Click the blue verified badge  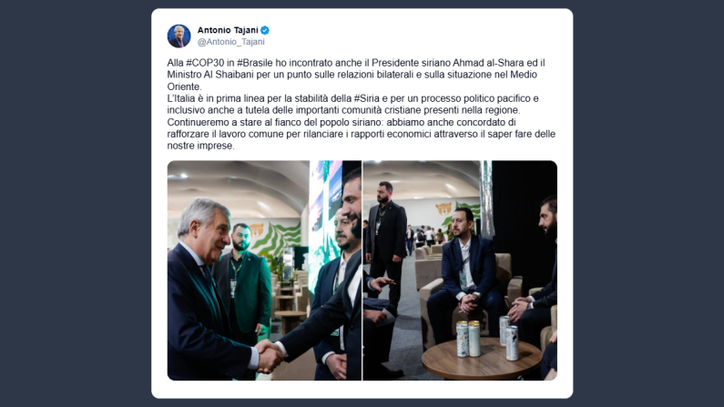click(265, 30)
